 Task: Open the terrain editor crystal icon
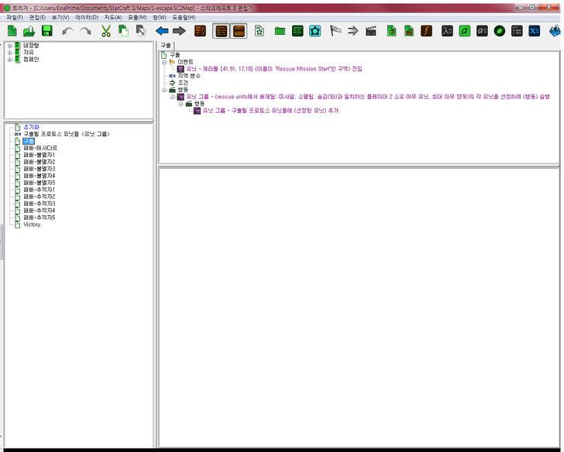[555, 31]
